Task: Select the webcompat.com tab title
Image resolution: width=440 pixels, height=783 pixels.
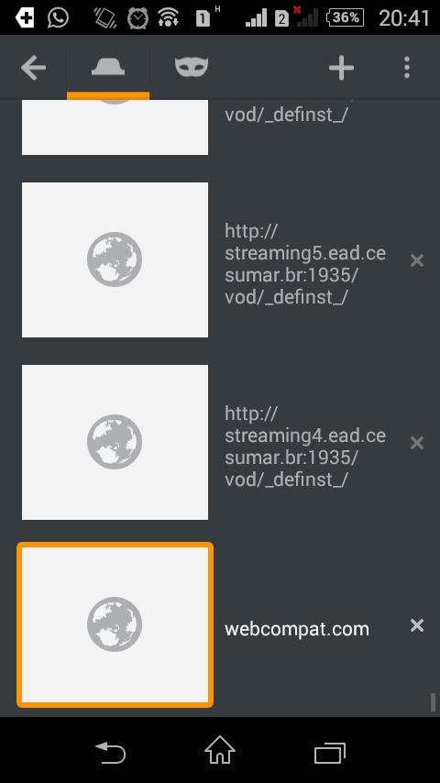Action: point(297,629)
